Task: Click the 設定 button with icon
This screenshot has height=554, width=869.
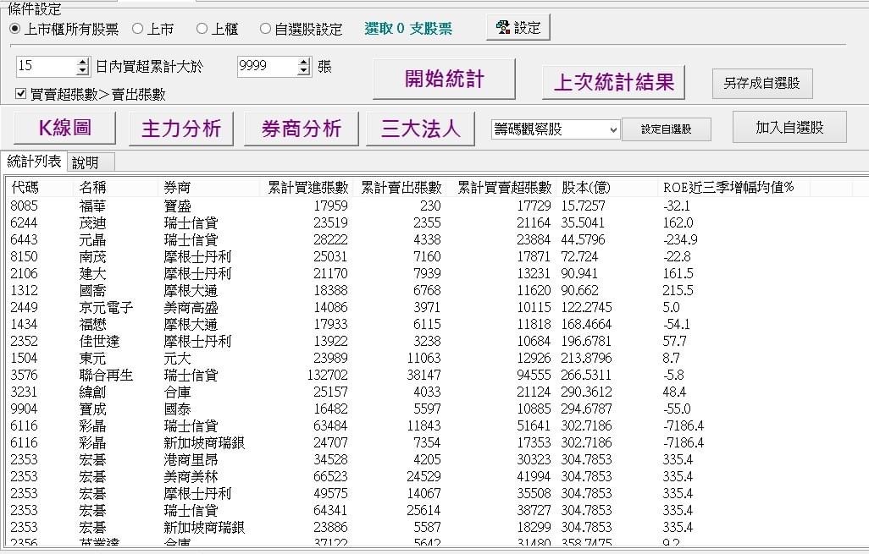Action: [x=518, y=27]
